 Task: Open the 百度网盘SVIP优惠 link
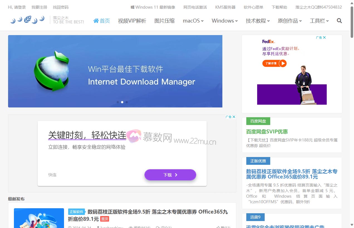pos(267,132)
